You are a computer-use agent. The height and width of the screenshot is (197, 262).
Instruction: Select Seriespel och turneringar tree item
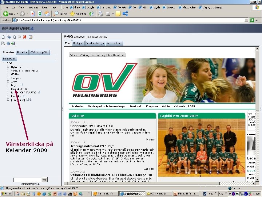click(x=25, y=71)
